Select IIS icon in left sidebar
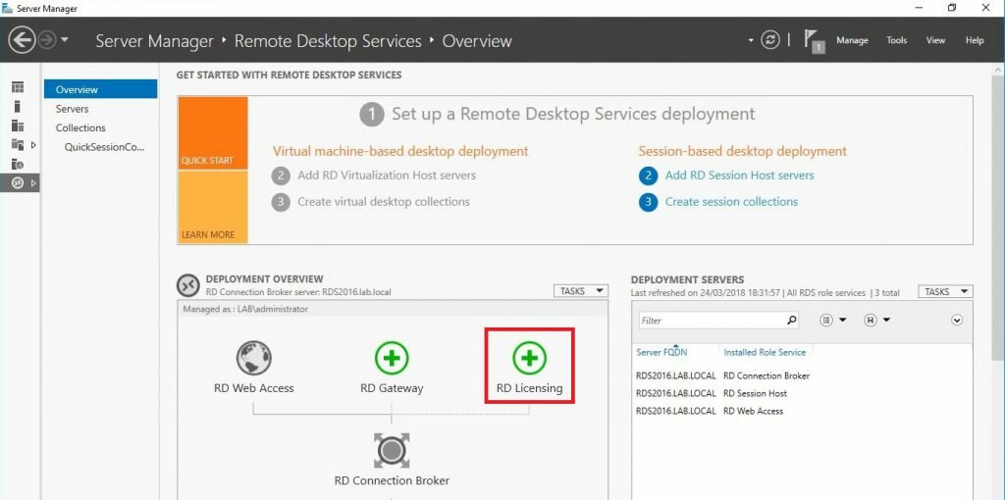The image size is (1005, 500). [x=18, y=164]
